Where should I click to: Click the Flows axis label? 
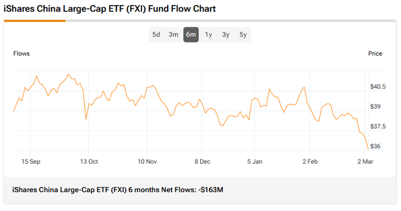(21, 54)
